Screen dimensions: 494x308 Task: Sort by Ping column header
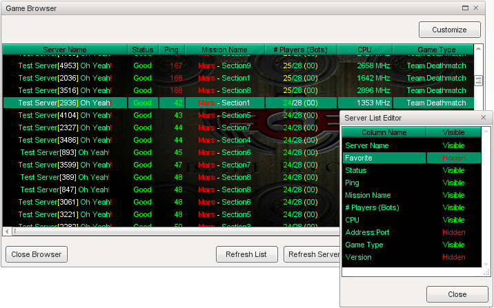coord(171,50)
